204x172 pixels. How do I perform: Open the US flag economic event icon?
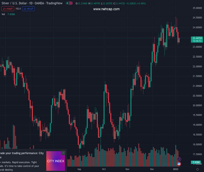point(179,164)
